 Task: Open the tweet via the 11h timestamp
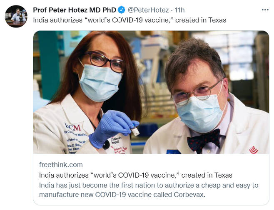179,10
